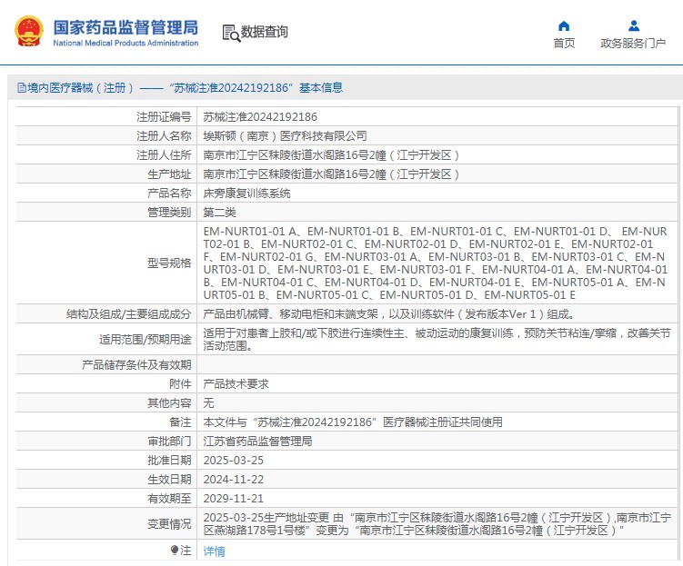Screen dimensions: 683x566
Task: Click registration number value 苏械注准20242192186
Action: [259, 117]
